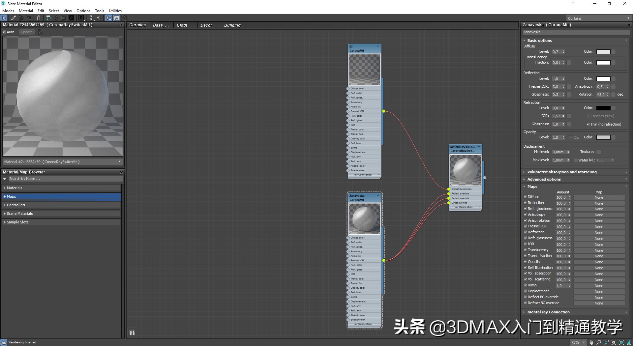Image resolution: width=633 pixels, height=346 pixels.
Task: Click the Zoom Extents icon in status bar
Action: tap(614, 342)
